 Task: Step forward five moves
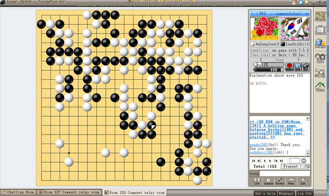(x=276, y=161)
